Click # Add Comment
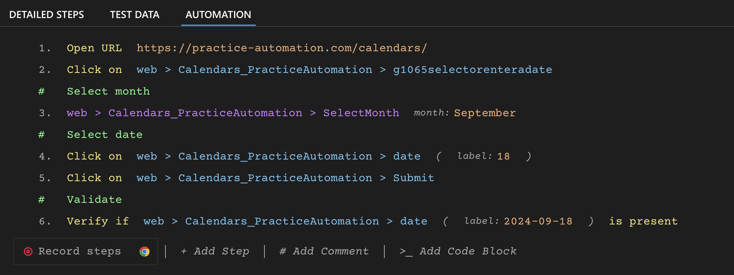This screenshot has width=734, height=275. (x=324, y=251)
